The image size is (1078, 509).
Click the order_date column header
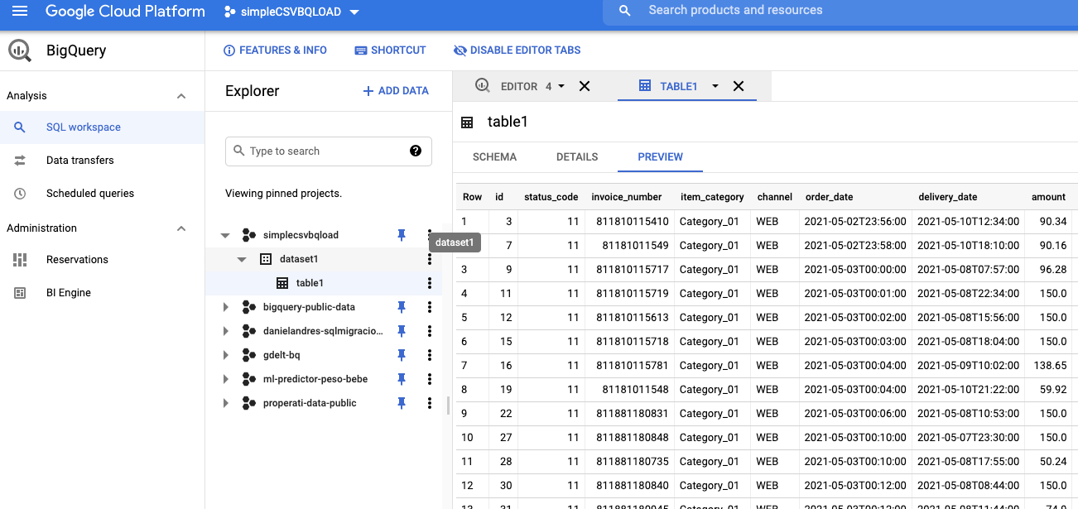(829, 197)
